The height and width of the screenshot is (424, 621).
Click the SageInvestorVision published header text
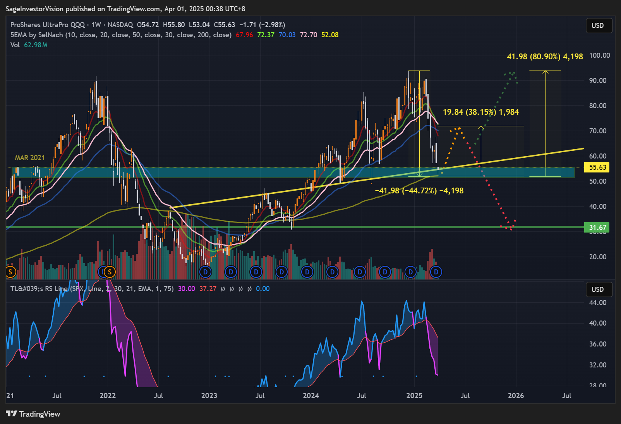point(125,9)
